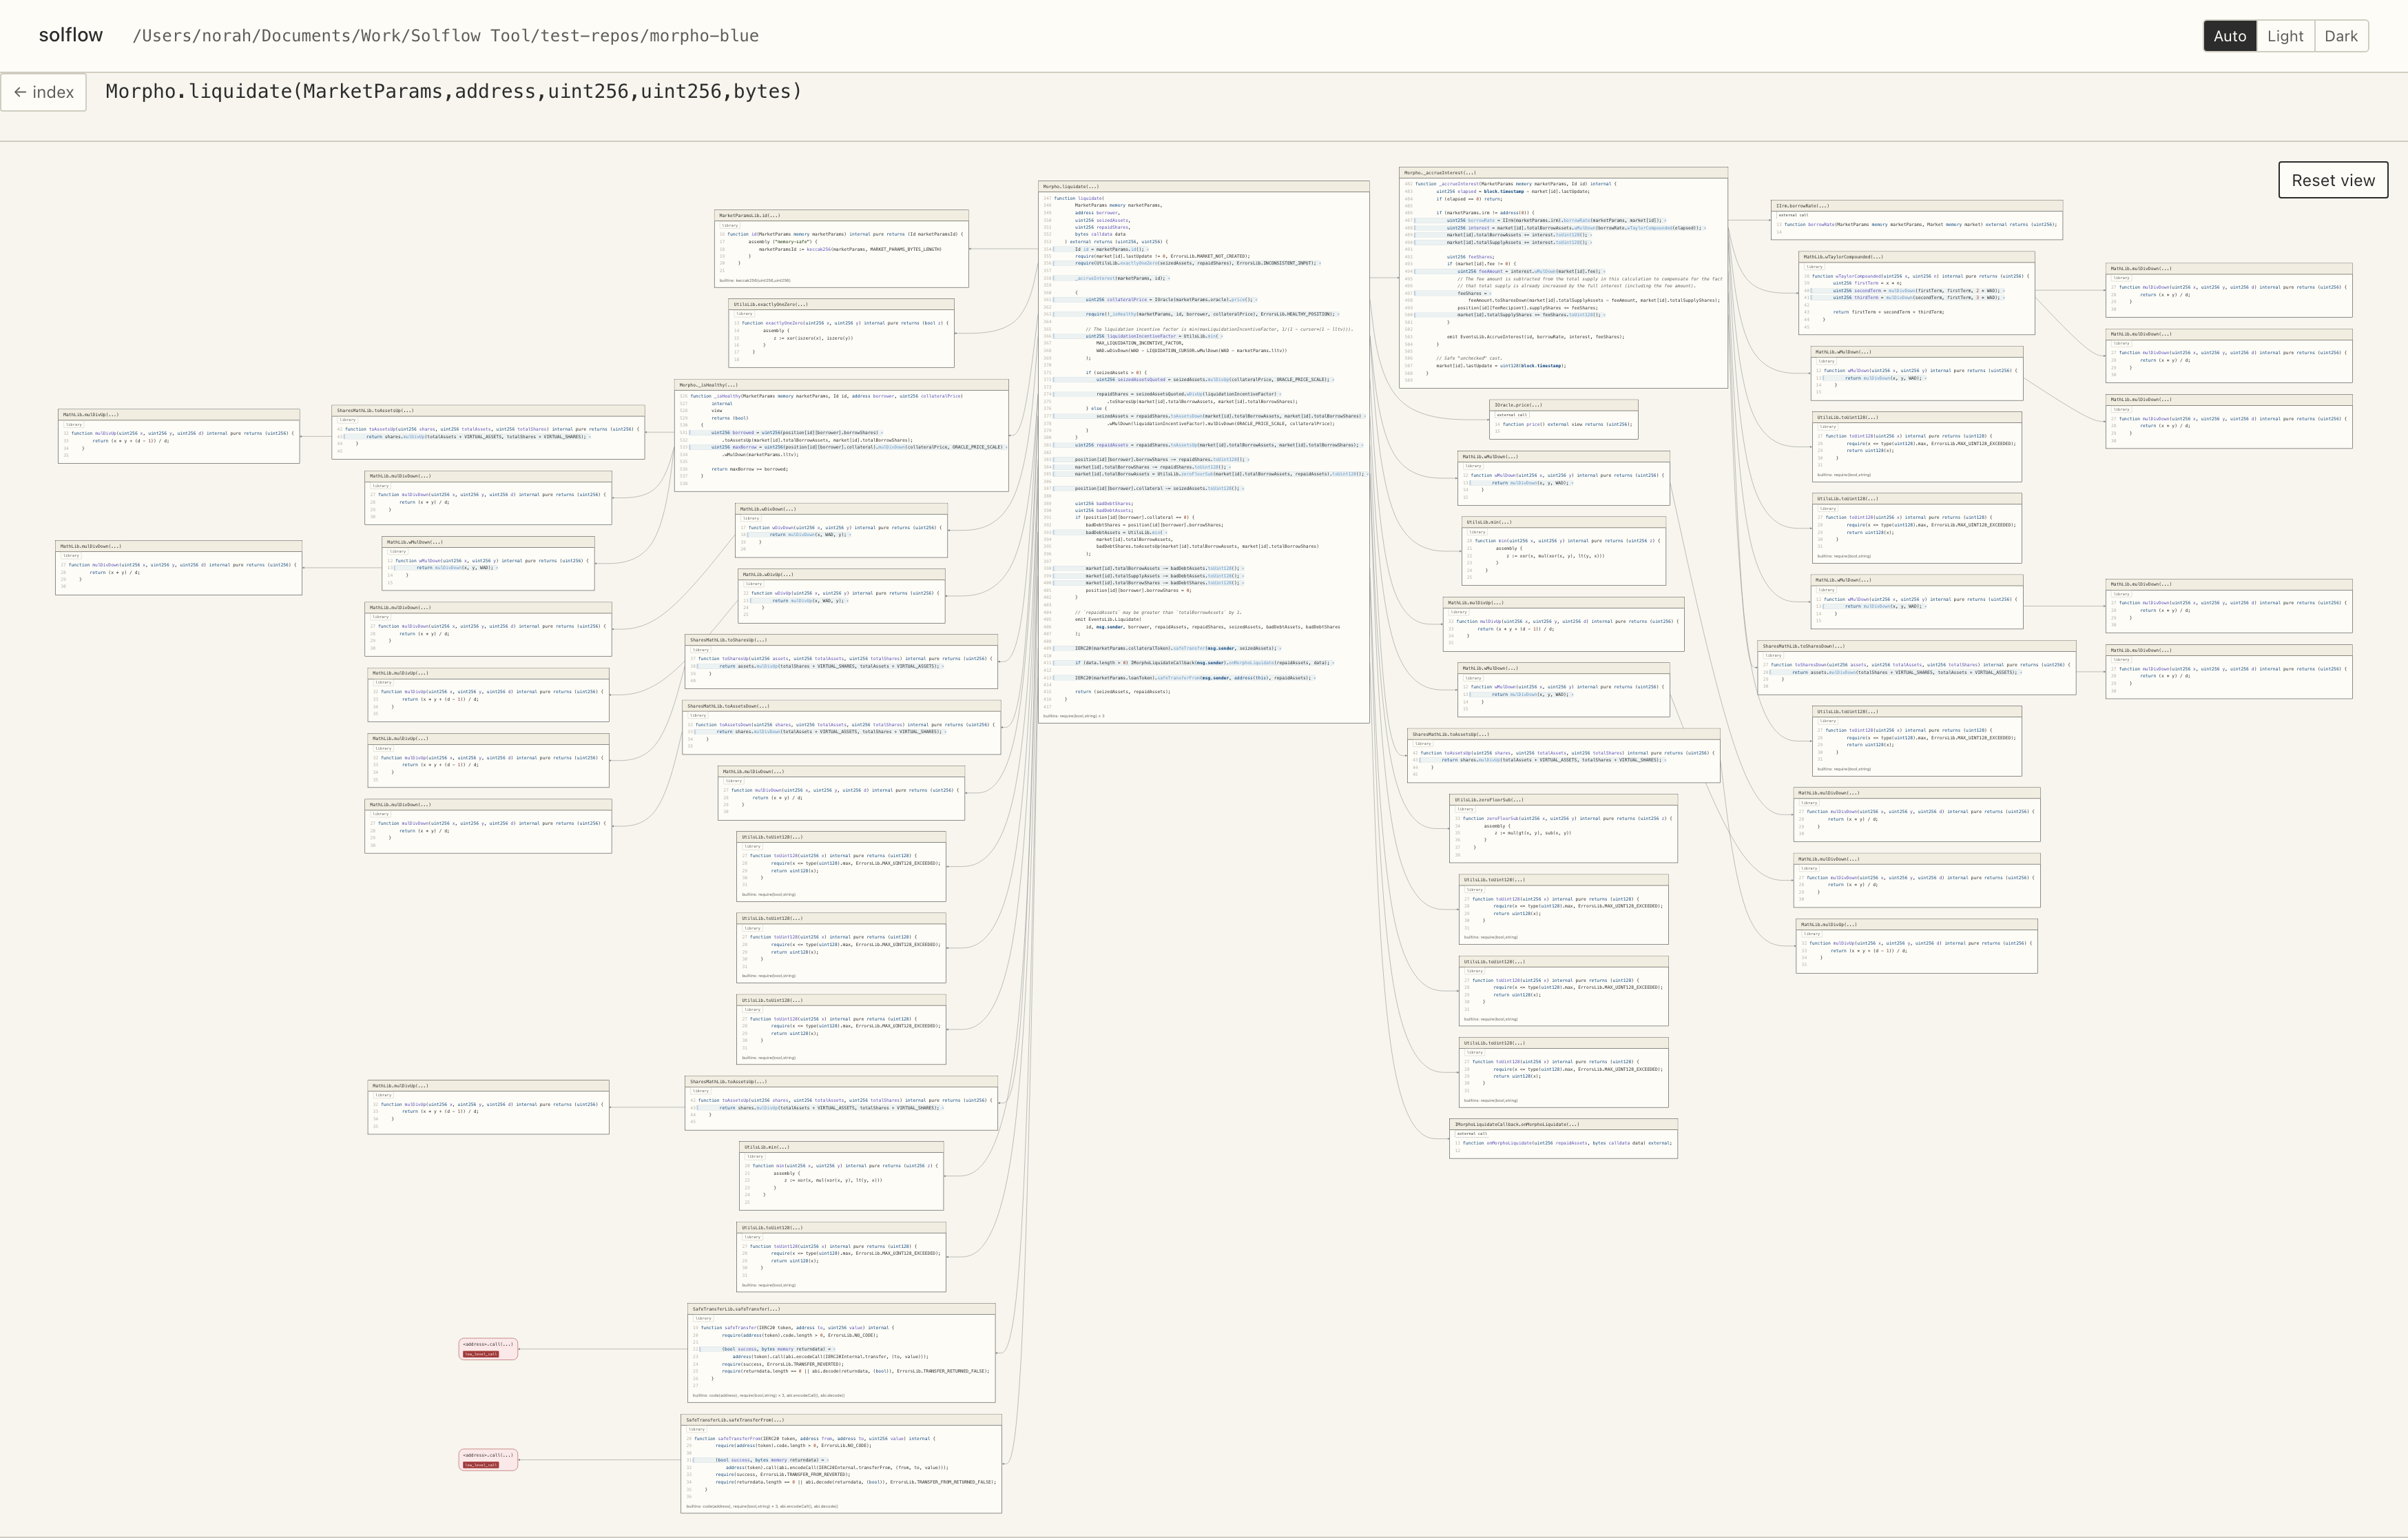Select the UtilsLib.zeroFloorSub(...) node

tap(1563, 828)
